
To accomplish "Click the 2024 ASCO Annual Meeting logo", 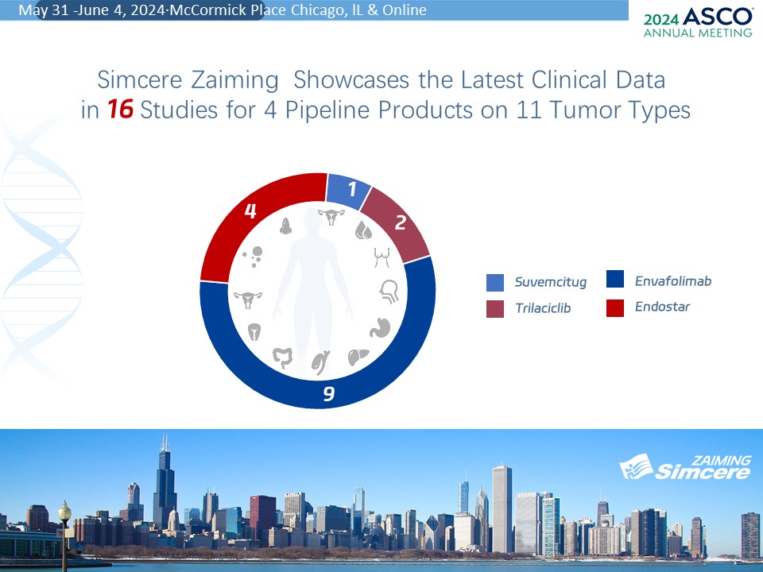I will point(697,22).
